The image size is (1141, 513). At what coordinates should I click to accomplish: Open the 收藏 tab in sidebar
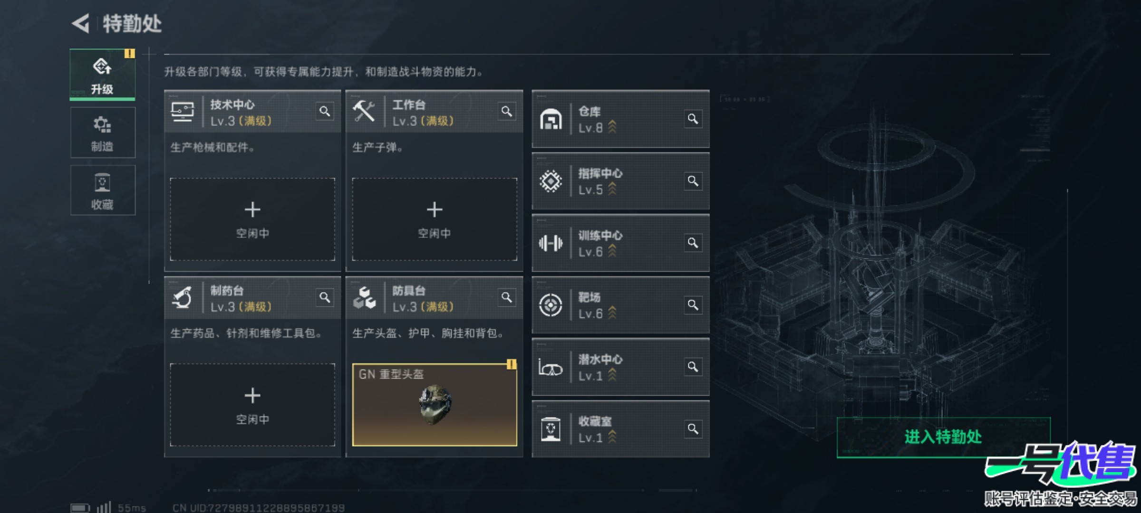(103, 190)
